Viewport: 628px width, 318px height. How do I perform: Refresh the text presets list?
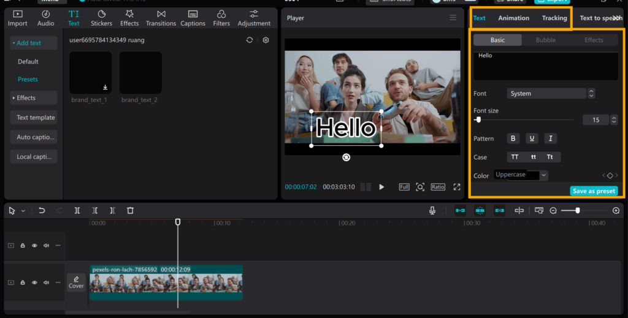point(250,40)
